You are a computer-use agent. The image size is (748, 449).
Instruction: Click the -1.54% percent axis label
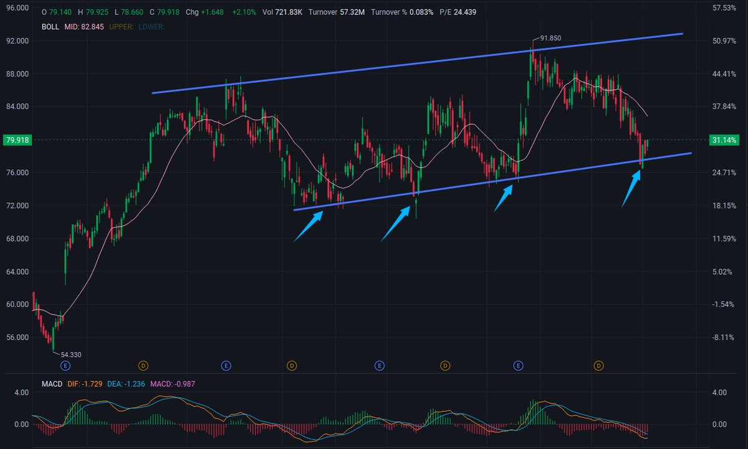[724, 305]
